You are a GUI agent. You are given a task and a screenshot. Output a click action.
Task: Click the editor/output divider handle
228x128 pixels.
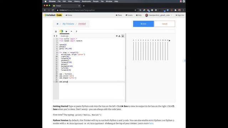(x=126, y=68)
